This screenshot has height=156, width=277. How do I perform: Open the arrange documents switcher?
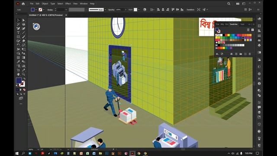[238, 3]
